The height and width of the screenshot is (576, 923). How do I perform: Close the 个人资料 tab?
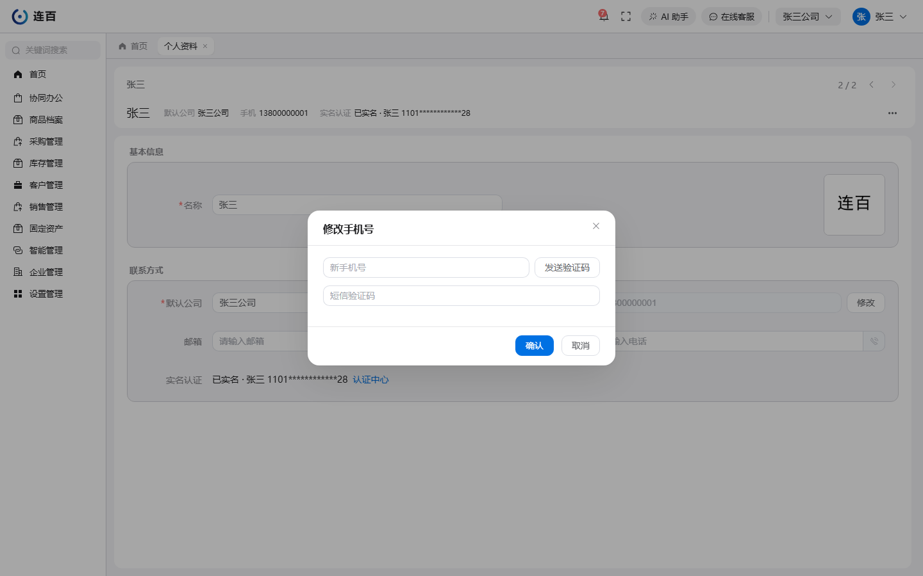tap(205, 46)
